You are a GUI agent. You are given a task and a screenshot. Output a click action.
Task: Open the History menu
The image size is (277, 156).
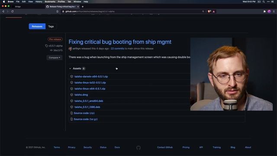[39, 2]
